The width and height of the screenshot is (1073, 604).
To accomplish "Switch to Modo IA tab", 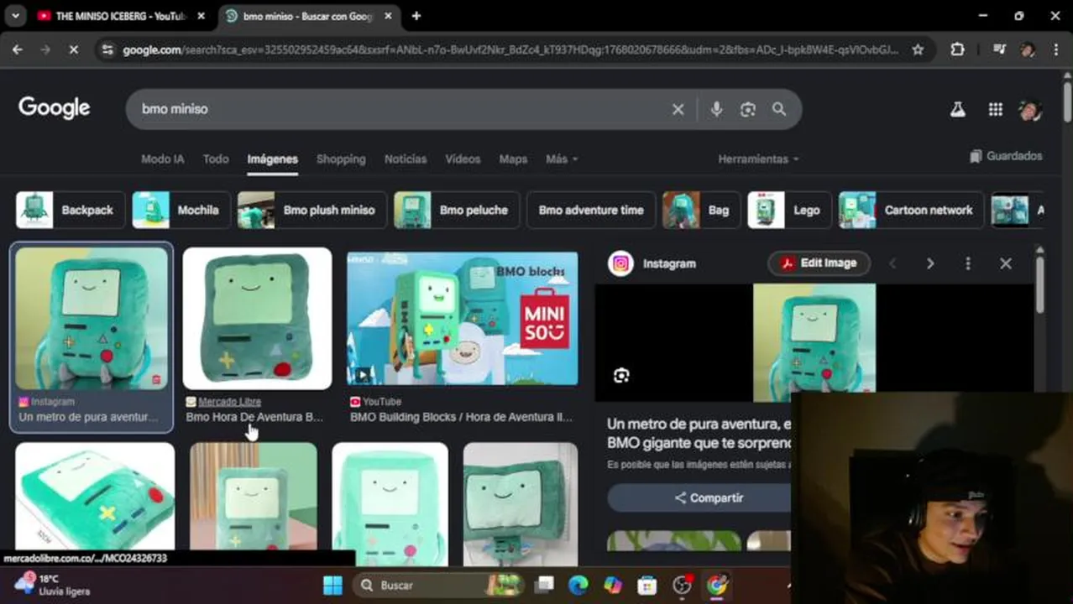I will click(x=162, y=159).
